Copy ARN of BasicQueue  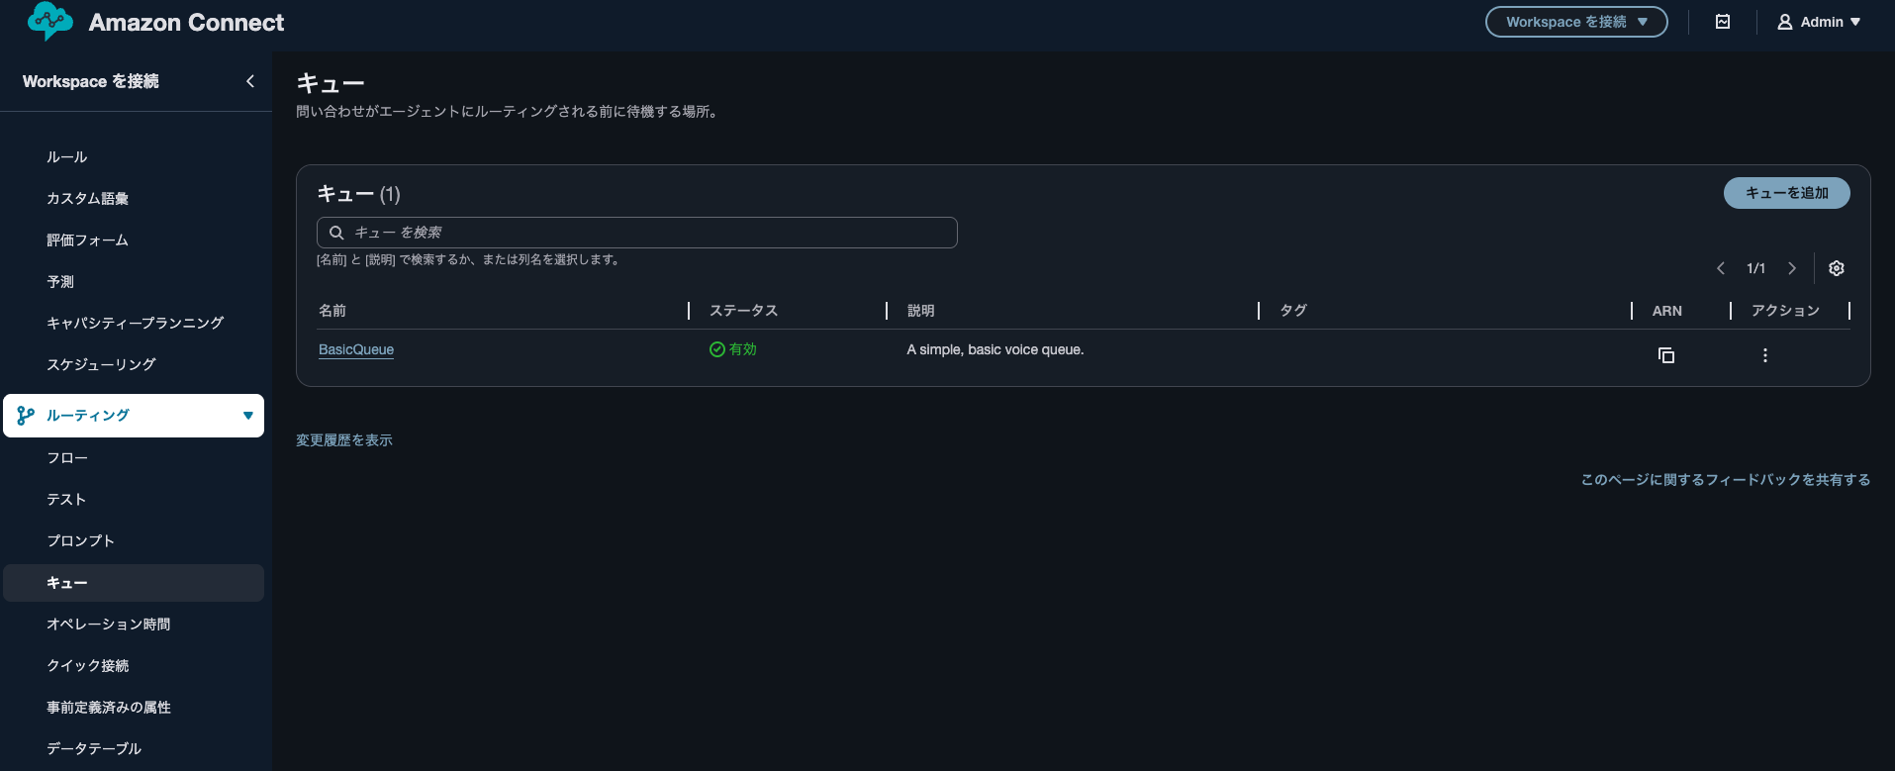point(1666,355)
